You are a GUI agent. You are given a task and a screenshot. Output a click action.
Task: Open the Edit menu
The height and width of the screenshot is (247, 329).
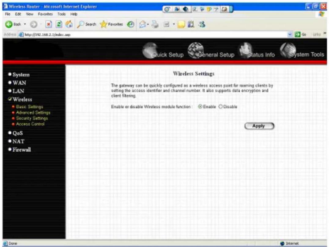[x=18, y=14]
